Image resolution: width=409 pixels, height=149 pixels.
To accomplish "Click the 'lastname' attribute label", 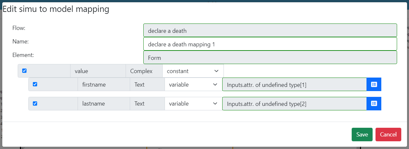I will click(x=104, y=104).
